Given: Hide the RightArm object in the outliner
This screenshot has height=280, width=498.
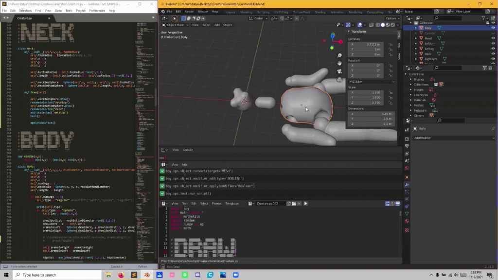Looking at the screenshot, I should (493, 59).
